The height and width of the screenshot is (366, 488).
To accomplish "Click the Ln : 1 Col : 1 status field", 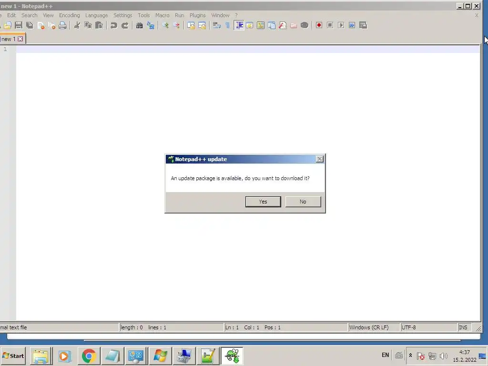I will [x=285, y=327].
